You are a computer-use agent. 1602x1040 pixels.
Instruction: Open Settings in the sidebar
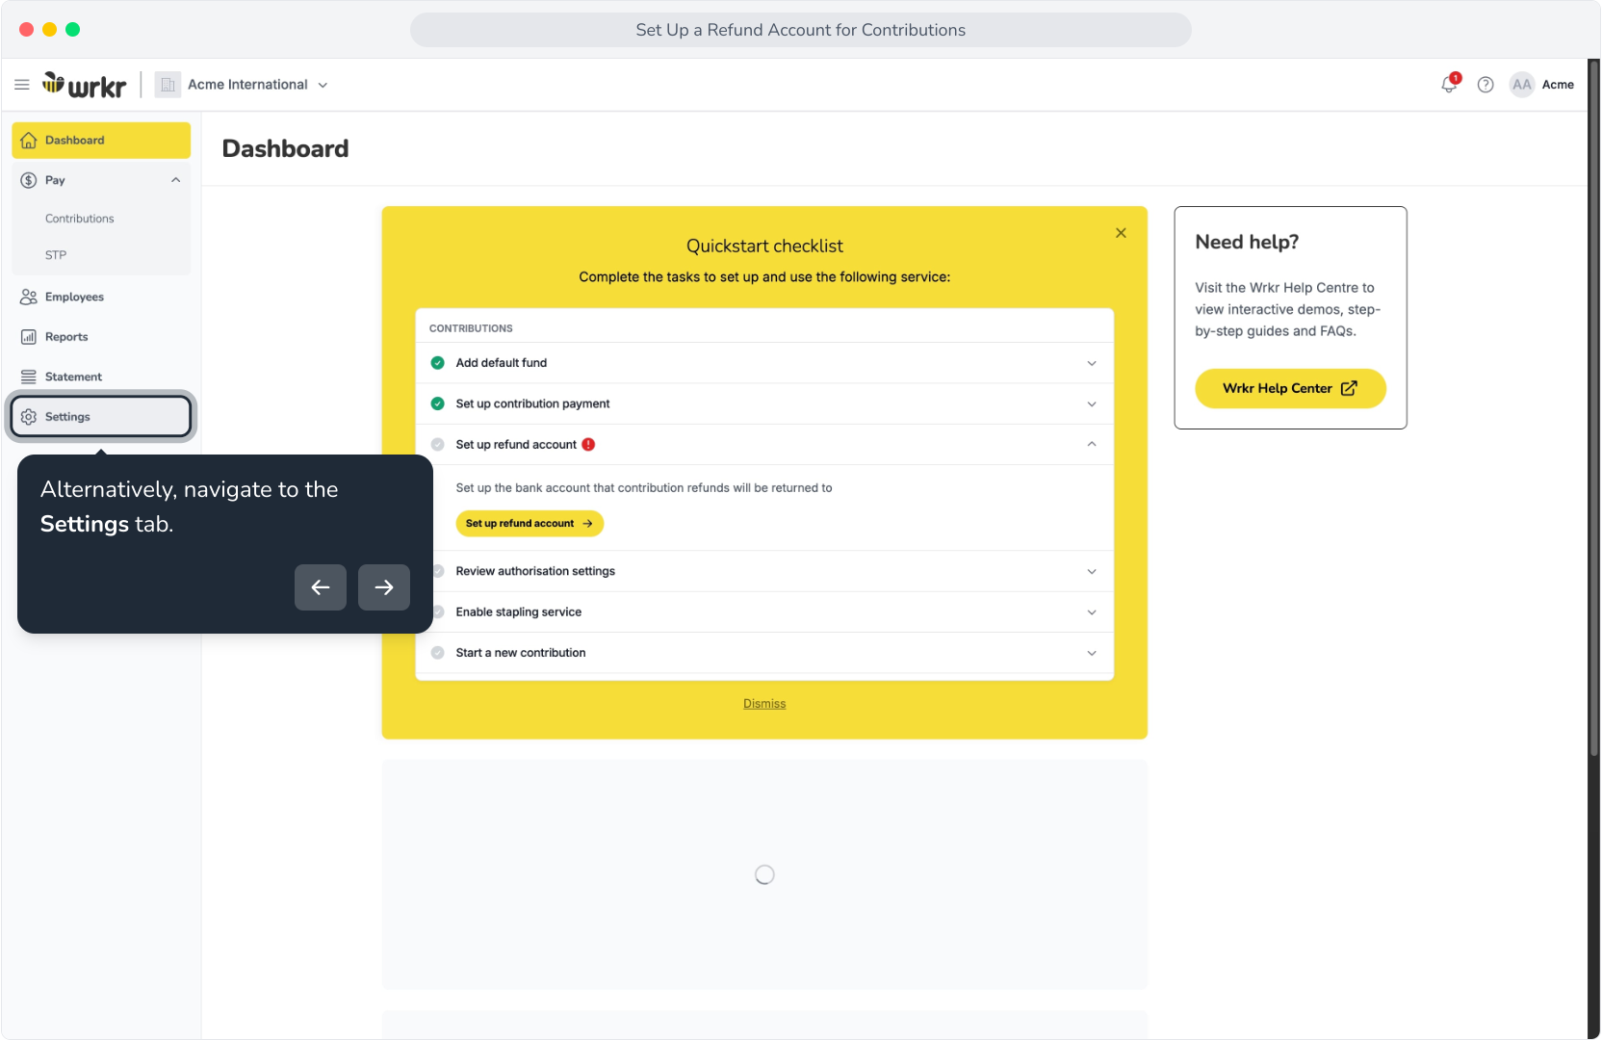[x=101, y=417]
